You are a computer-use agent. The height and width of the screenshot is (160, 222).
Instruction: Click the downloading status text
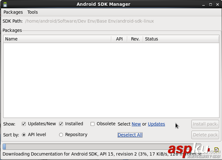pyautogui.click(x=102, y=154)
